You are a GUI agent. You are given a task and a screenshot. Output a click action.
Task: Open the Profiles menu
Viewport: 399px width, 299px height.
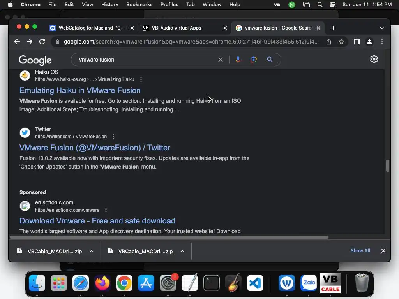(x=169, y=4)
